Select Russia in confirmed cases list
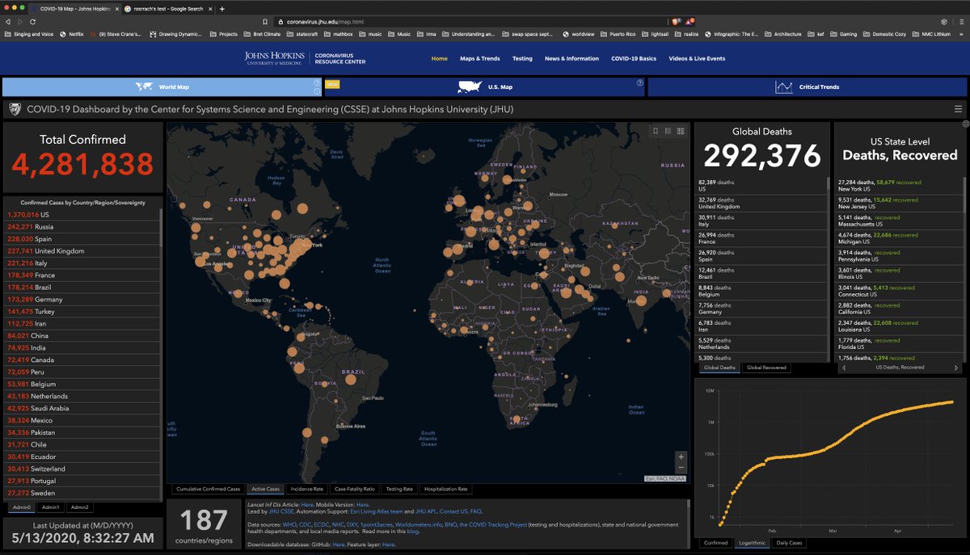Screen dimensions: 970x555 (81, 227)
